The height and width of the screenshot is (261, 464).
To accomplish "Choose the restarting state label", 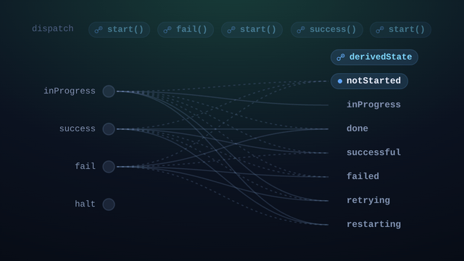I will pos(374,224).
